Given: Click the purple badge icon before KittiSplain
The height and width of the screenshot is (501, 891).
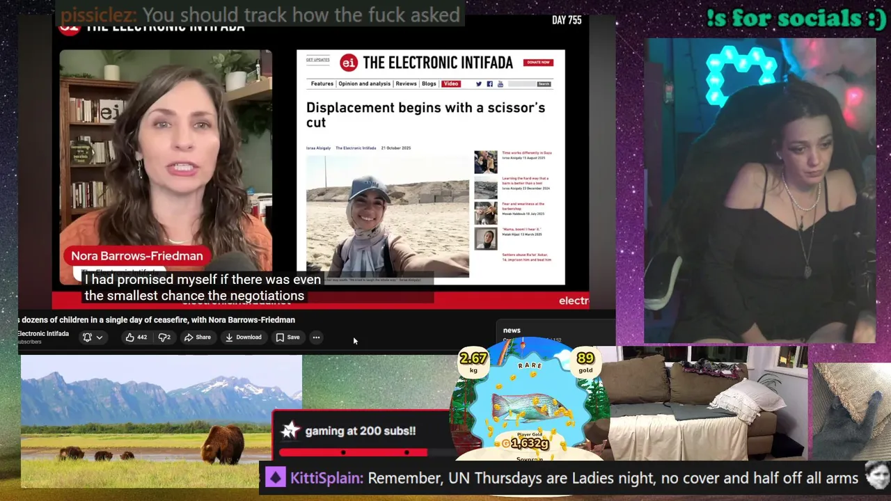Looking at the screenshot, I should pos(276,478).
